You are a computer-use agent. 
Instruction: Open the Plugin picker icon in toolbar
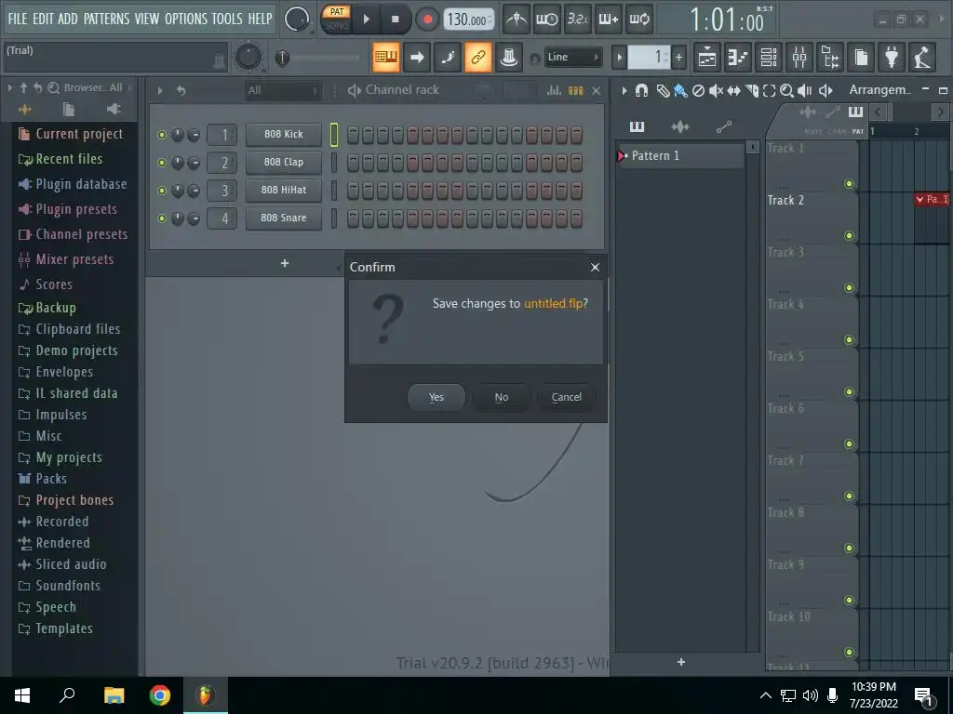(892, 57)
